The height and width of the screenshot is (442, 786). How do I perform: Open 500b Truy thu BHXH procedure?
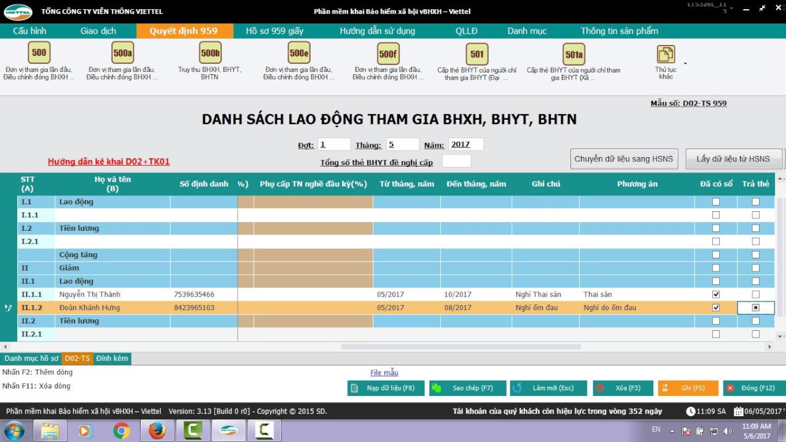pyautogui.click(x=210, y=53)
